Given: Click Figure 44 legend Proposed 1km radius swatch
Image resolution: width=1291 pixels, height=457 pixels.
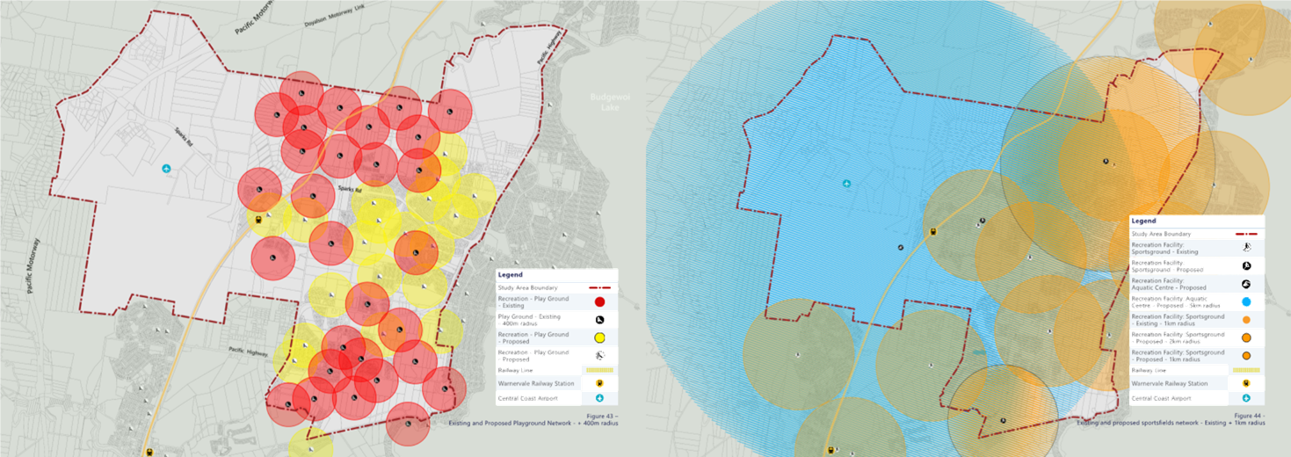Looking at the screenshot, I should pyautogui.click(x=1246, y=355).
